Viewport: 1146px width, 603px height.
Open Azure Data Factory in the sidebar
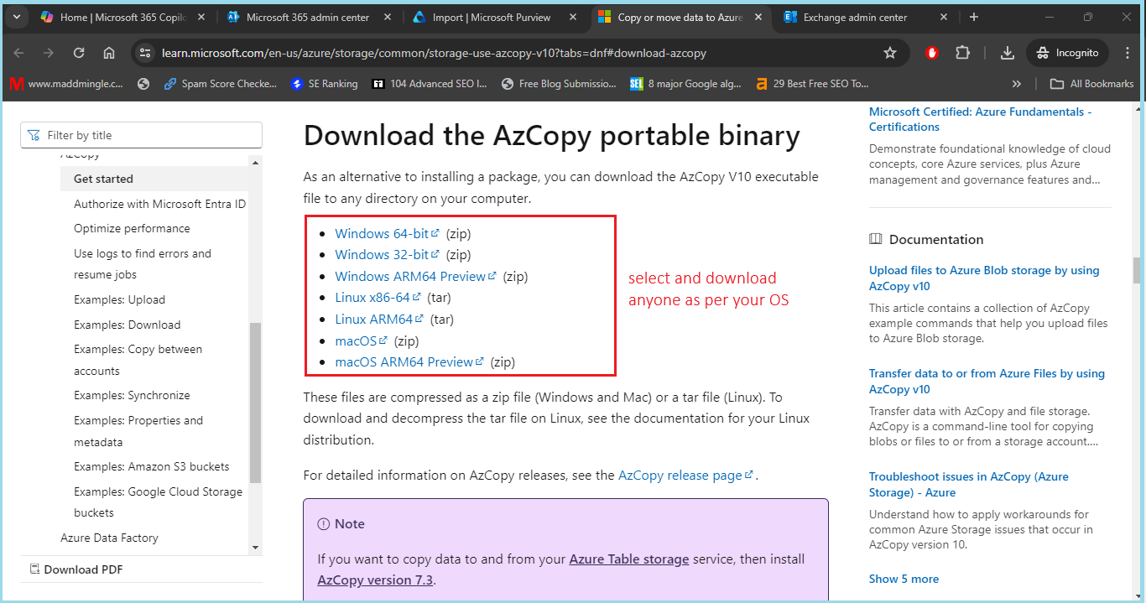tap(109, 538)
